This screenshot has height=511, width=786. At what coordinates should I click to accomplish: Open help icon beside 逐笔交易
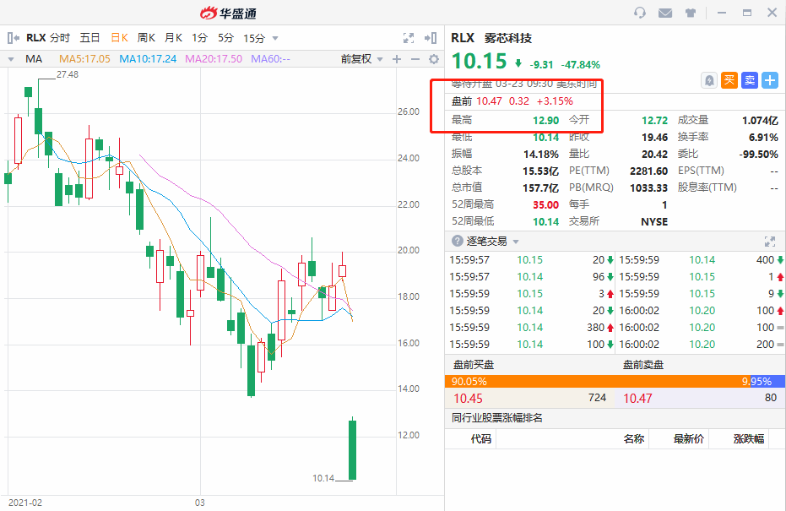point(458,241)
